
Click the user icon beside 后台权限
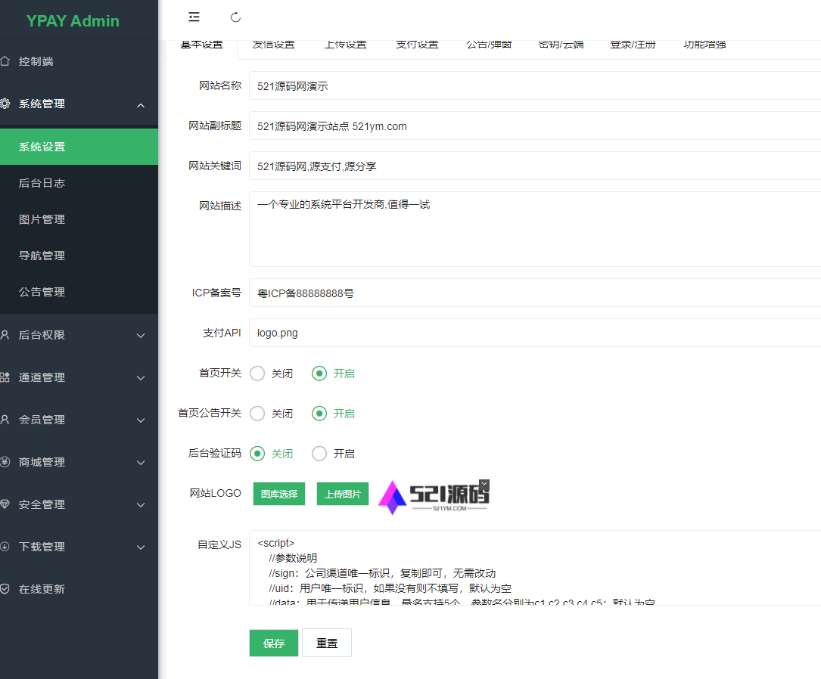click(5, 335)
